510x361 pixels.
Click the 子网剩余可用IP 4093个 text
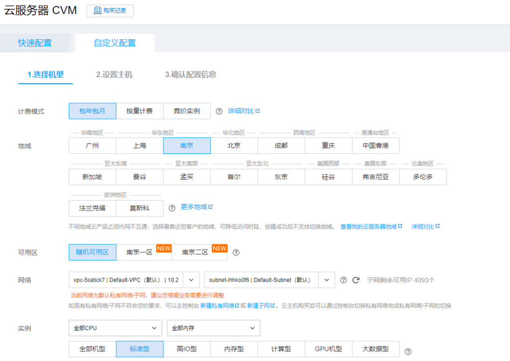click(x=401, y=280)
